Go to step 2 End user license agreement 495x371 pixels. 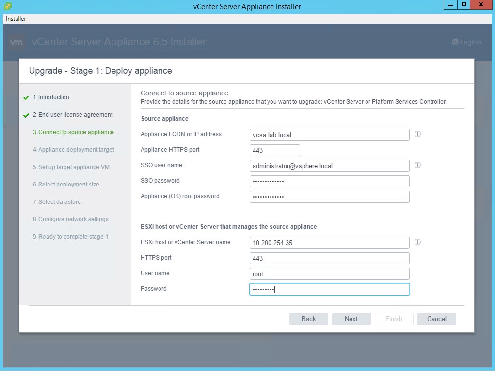tap(75, 115)
